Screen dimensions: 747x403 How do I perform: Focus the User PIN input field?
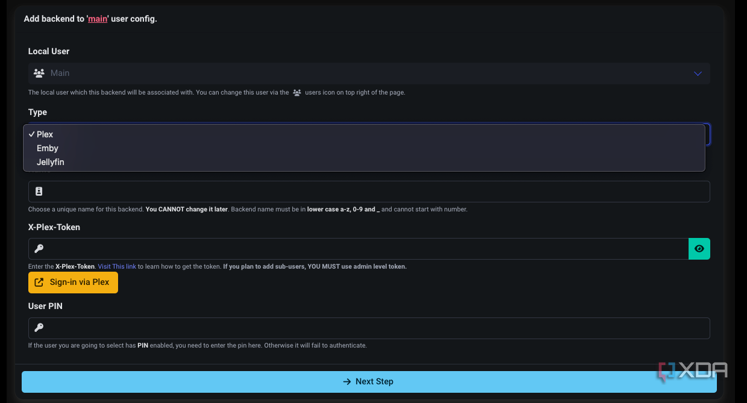[369, 328]
